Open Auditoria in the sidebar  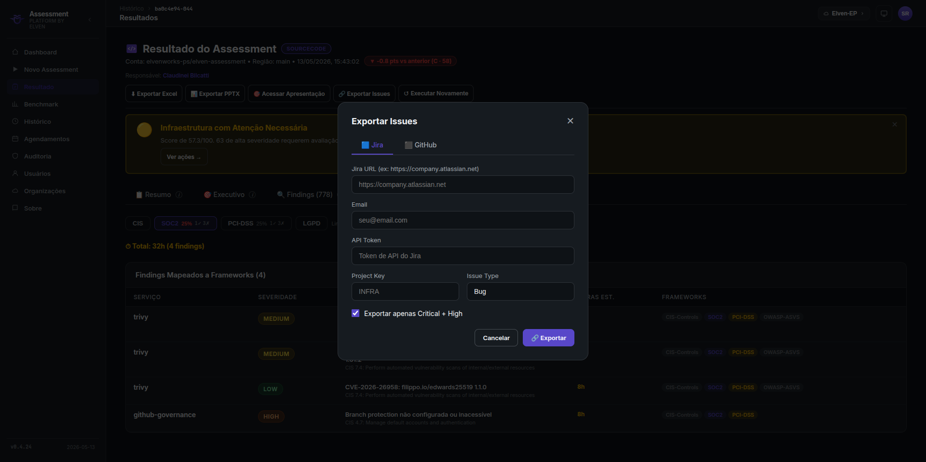(53, 156)
